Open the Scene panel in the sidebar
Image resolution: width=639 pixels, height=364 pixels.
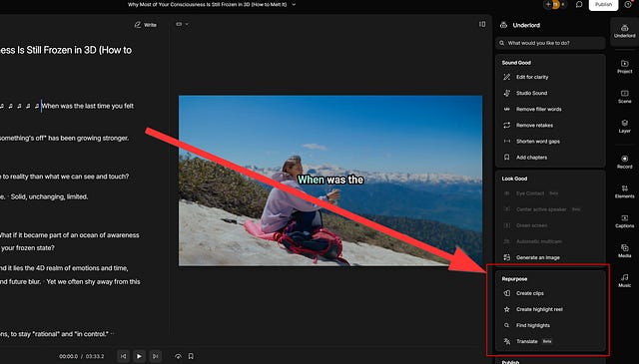624,97
